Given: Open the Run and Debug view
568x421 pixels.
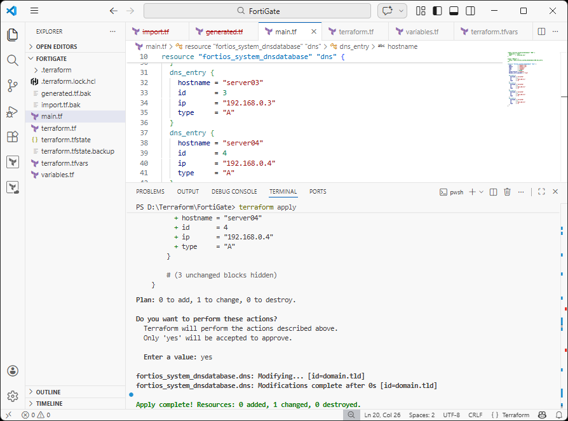Looking at the screenshot, I should pyautogui.click(x=13, y=112).
